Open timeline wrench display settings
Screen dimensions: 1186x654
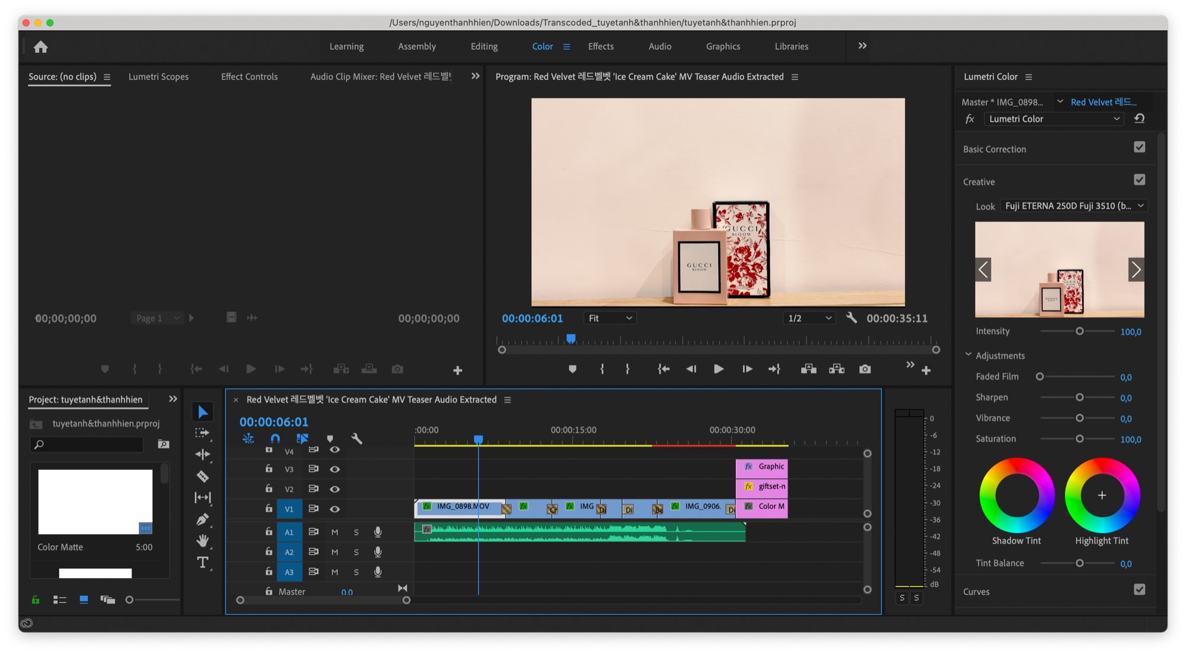356,439
